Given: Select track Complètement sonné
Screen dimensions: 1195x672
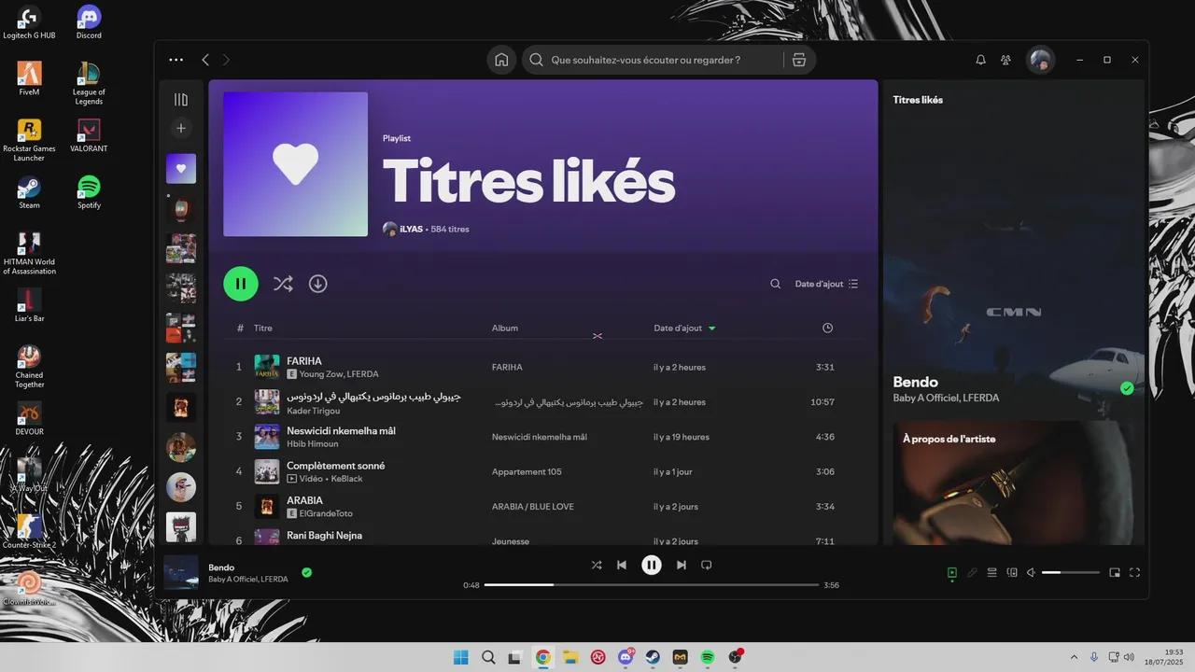Looking at the screenshot, I should 335,466.
